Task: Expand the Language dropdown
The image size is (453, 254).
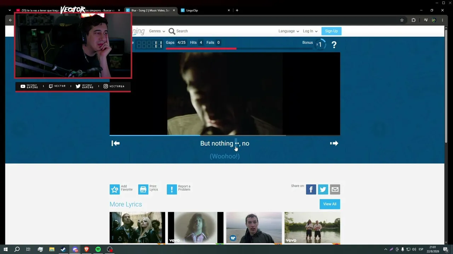Action: [x=289, y=31]
